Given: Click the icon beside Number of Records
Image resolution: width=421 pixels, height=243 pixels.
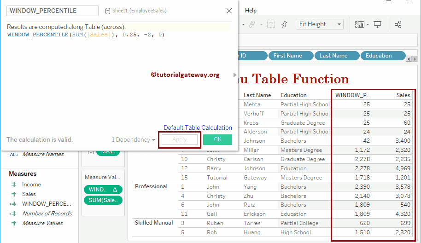Looking at the screenshot, I should [x=13, y=214].
